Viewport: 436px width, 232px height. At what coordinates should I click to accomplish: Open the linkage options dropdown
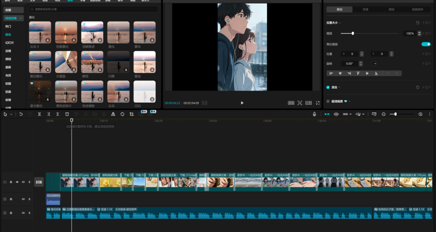[350, 114]
